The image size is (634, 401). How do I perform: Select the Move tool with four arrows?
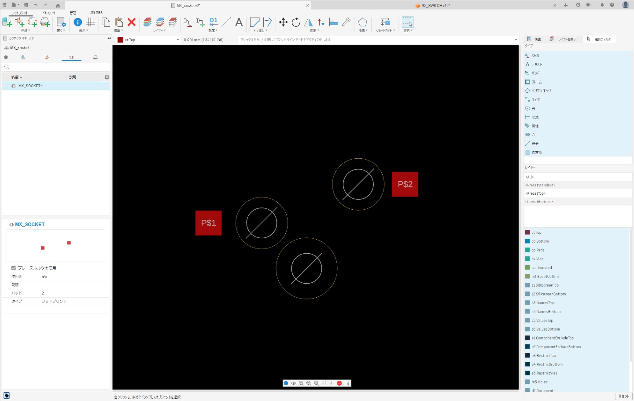283,22
